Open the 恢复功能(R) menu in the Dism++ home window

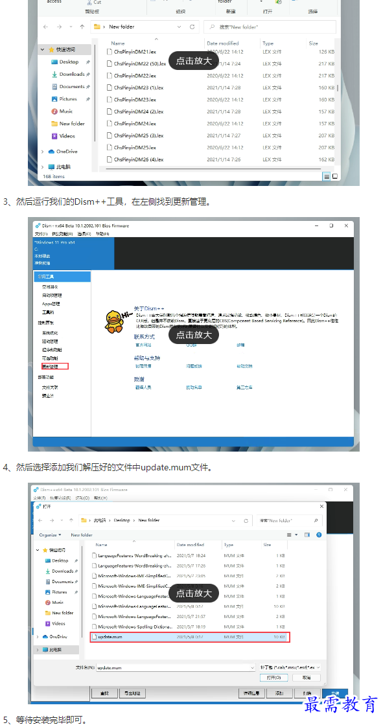tap(62, 234)
